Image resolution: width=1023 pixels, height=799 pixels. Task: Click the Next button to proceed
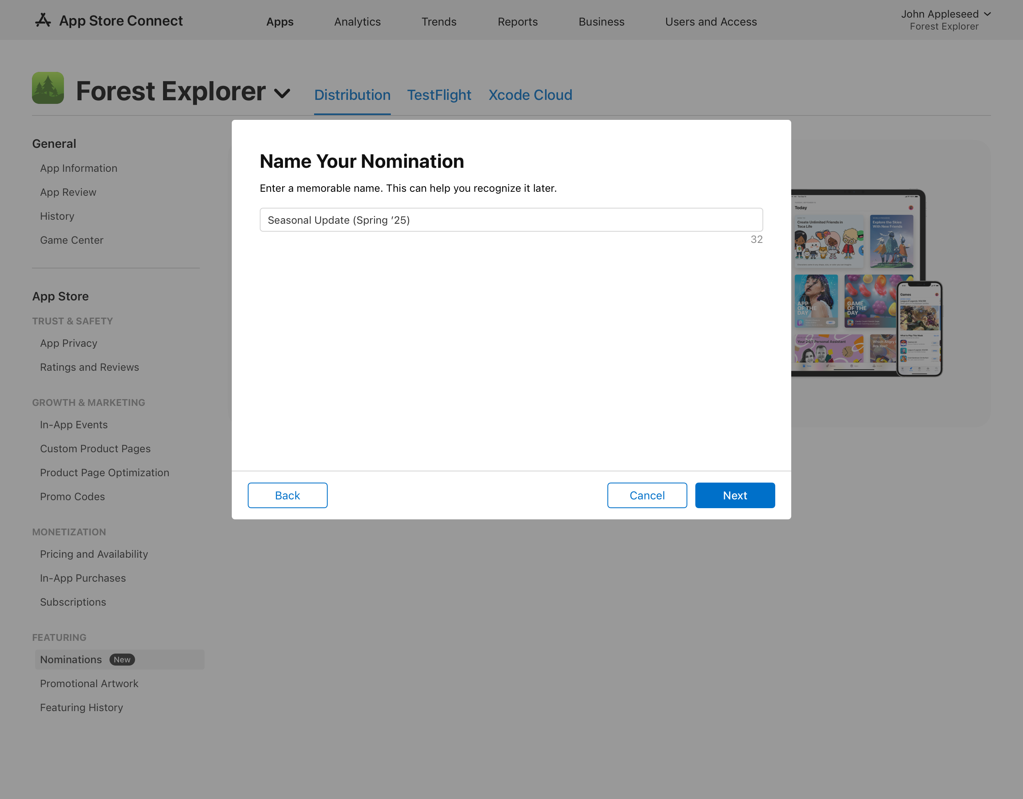point(735,495)
